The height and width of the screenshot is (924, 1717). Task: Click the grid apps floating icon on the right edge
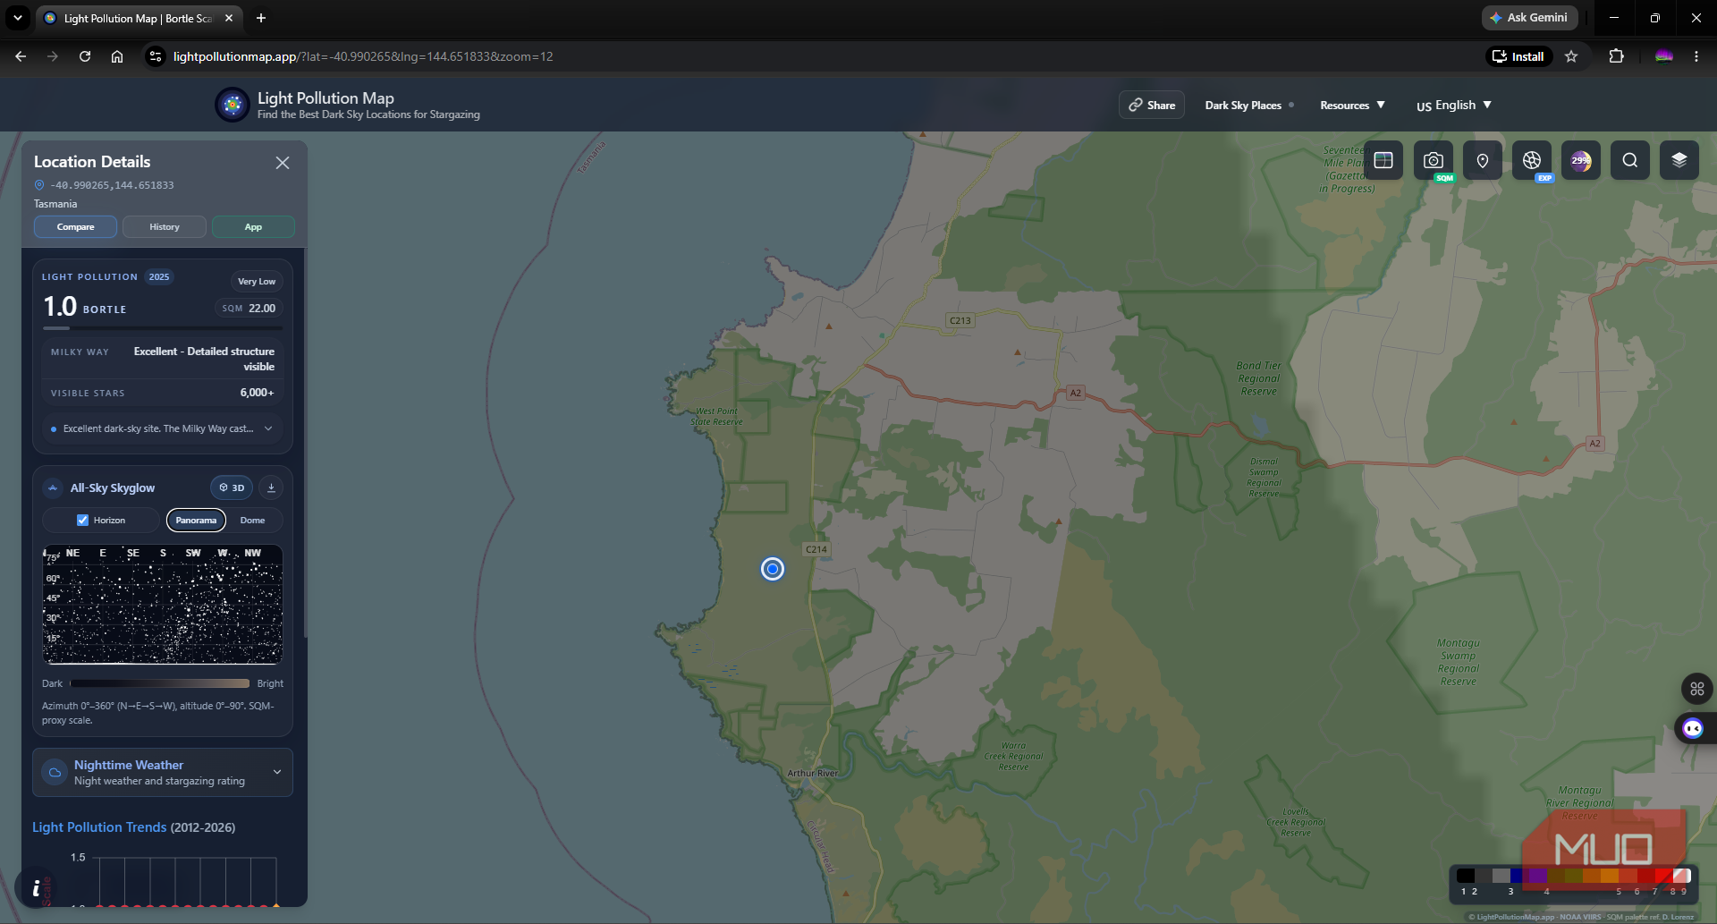[1697, 689]
